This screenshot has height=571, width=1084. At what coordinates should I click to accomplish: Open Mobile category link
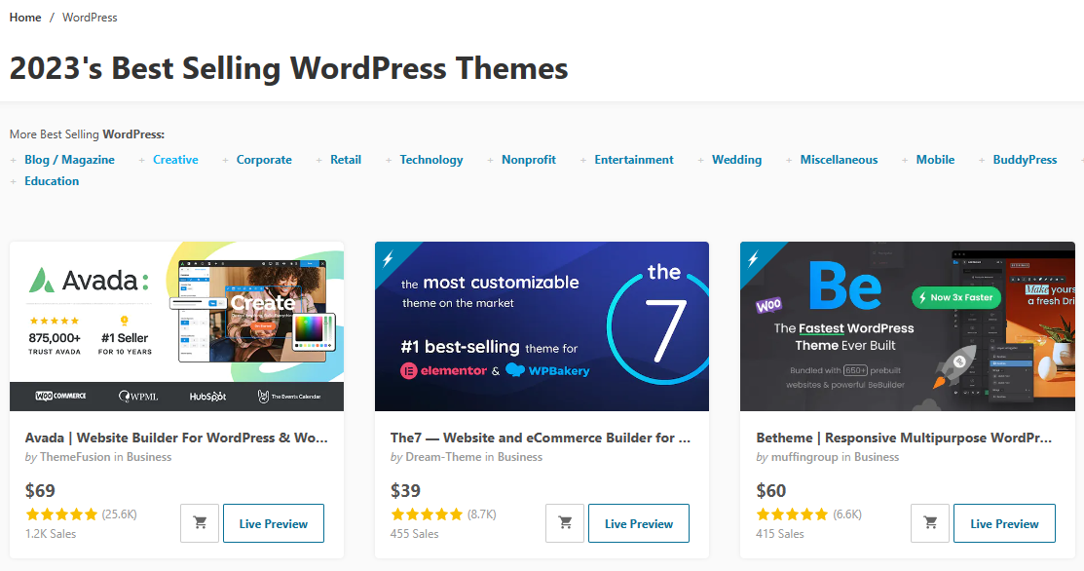935,160
